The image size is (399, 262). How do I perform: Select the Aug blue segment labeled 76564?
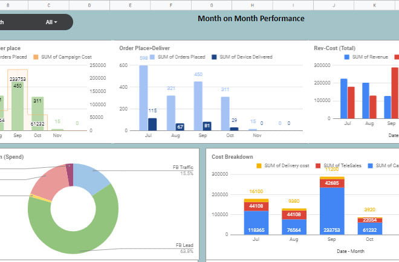294,226
